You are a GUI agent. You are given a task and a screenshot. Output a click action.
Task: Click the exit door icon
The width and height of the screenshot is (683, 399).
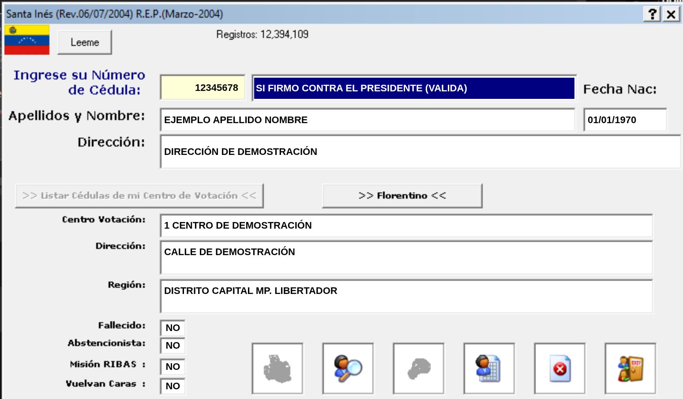pyautogui.click(x=630, y=369)
